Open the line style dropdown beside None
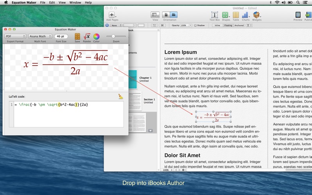The image size is (312, 195). 130,25
